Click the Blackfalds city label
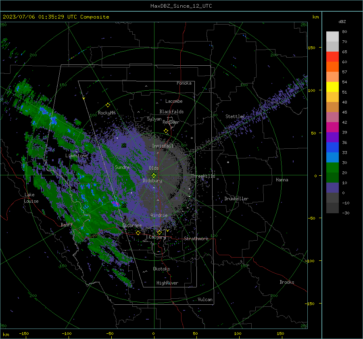 pyautogui.click(x=171, y=112)
